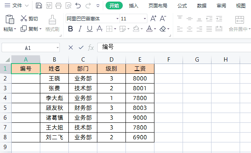Redo the last action
The height and width of the screenshot is (153, 251).
(88, 5)
